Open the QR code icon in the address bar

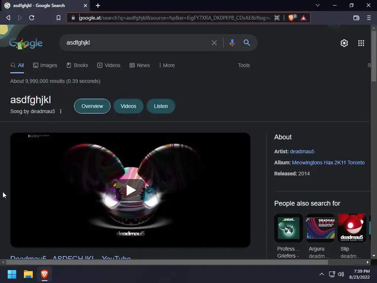[x=277, y=18]
